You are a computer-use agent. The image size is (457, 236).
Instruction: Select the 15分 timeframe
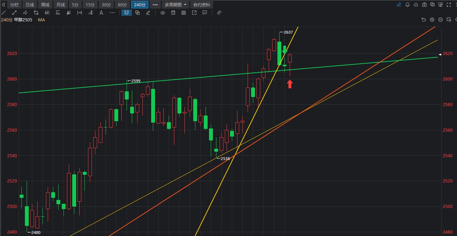pyautogui.click(x=90, y=5)
